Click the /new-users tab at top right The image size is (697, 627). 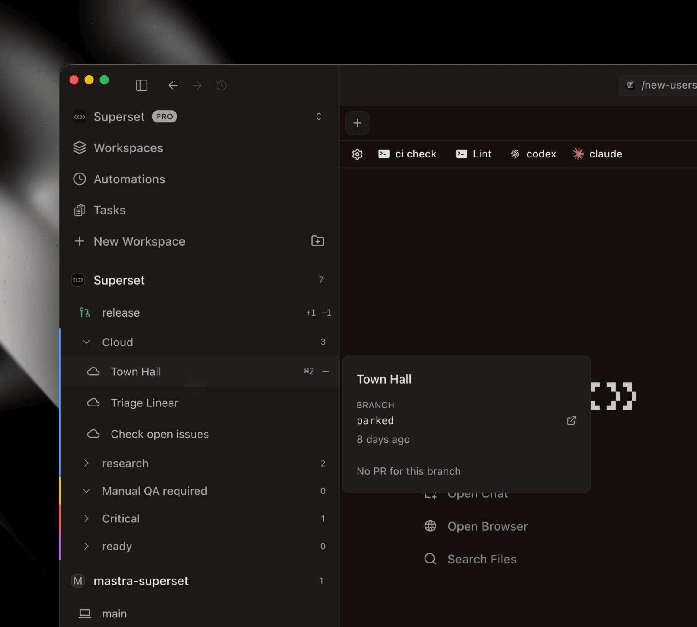pyautogui.click(x=658, y=85)
